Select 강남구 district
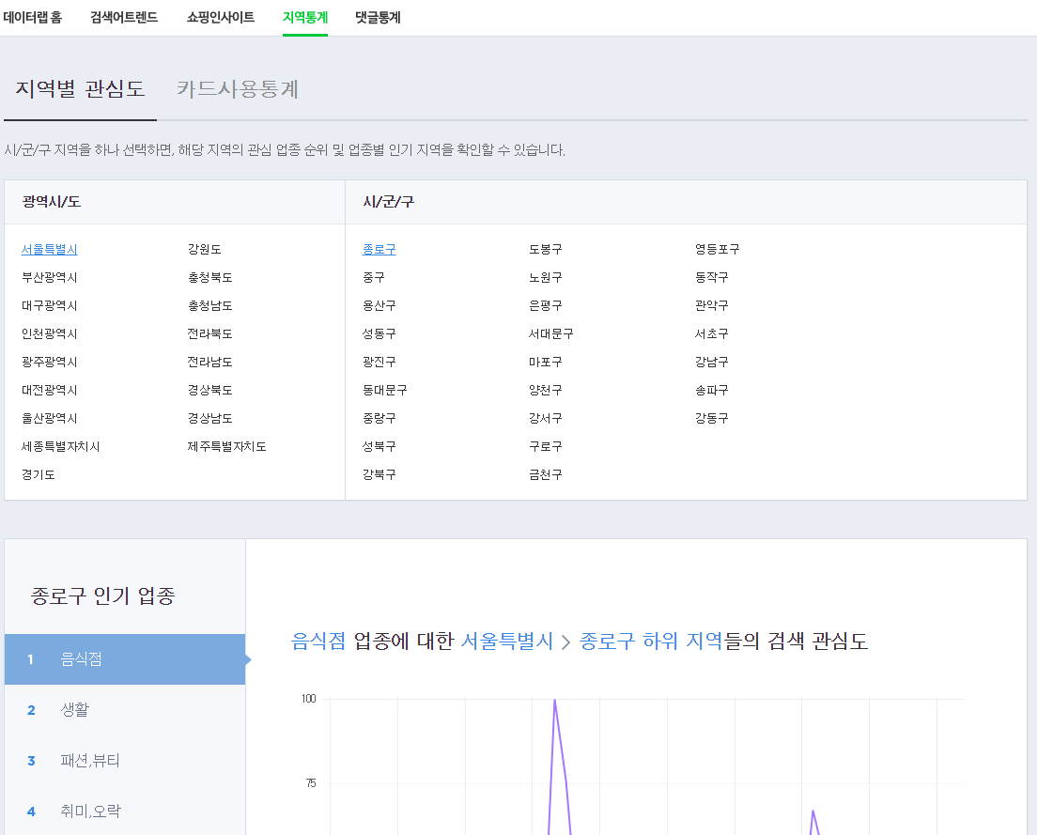The height and width of the screenshot is (835, 1037). (711, 363)
